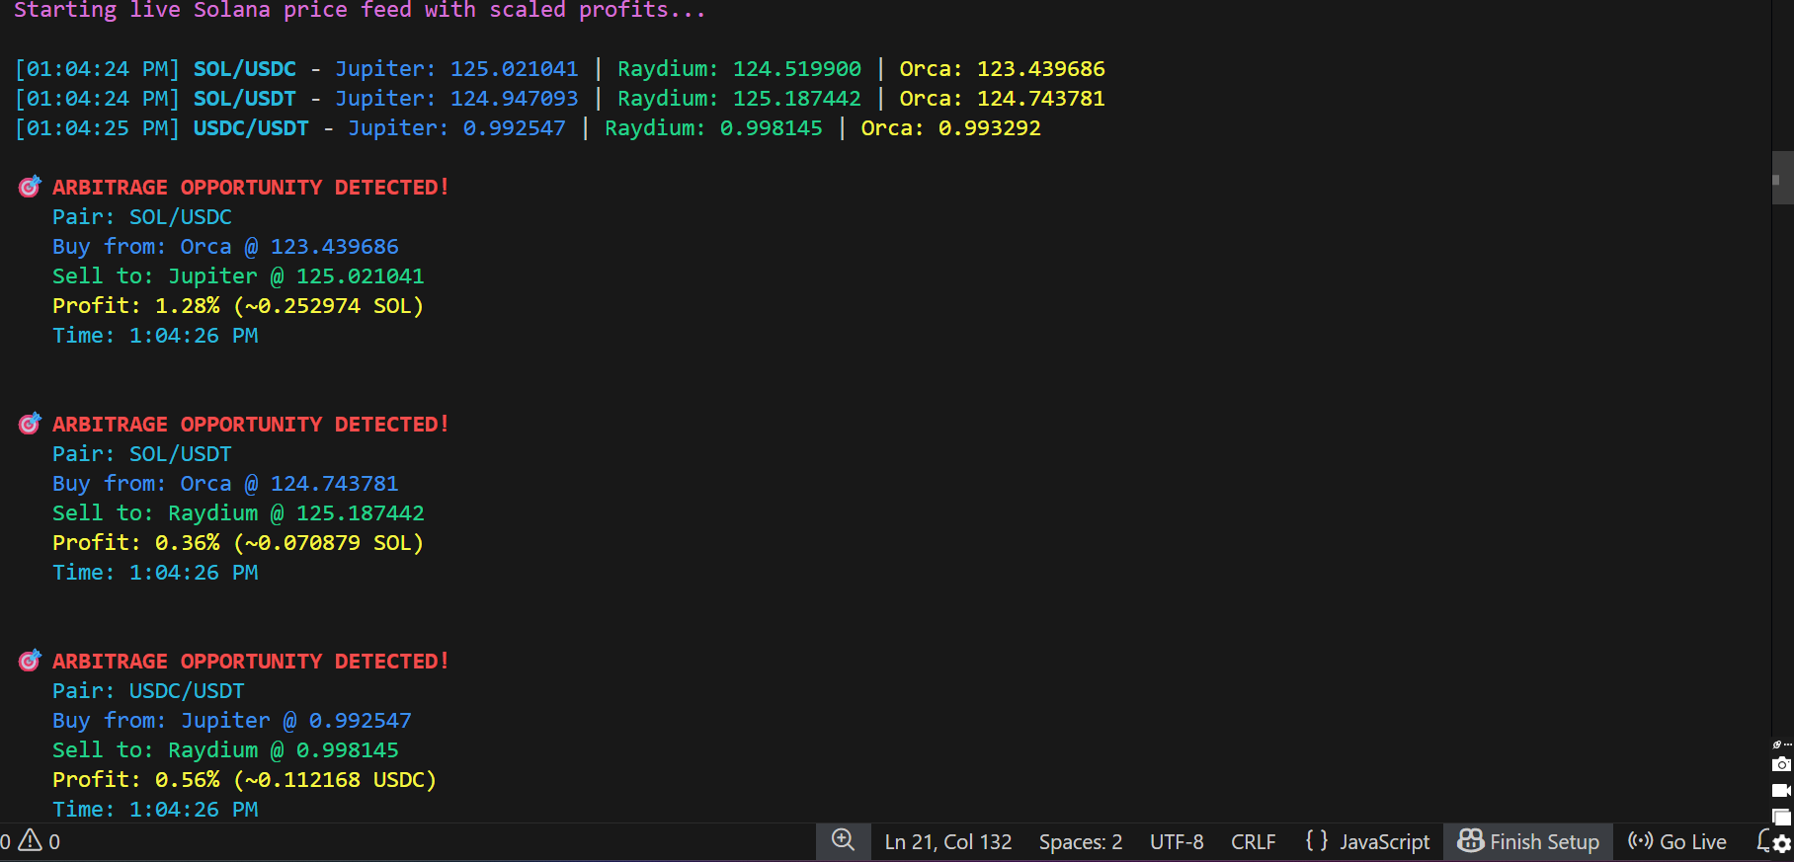Screen dimensions: 1794x862
Task: Click 'Sell to: Raydium @ 0.998145' line
Action: 225,750
